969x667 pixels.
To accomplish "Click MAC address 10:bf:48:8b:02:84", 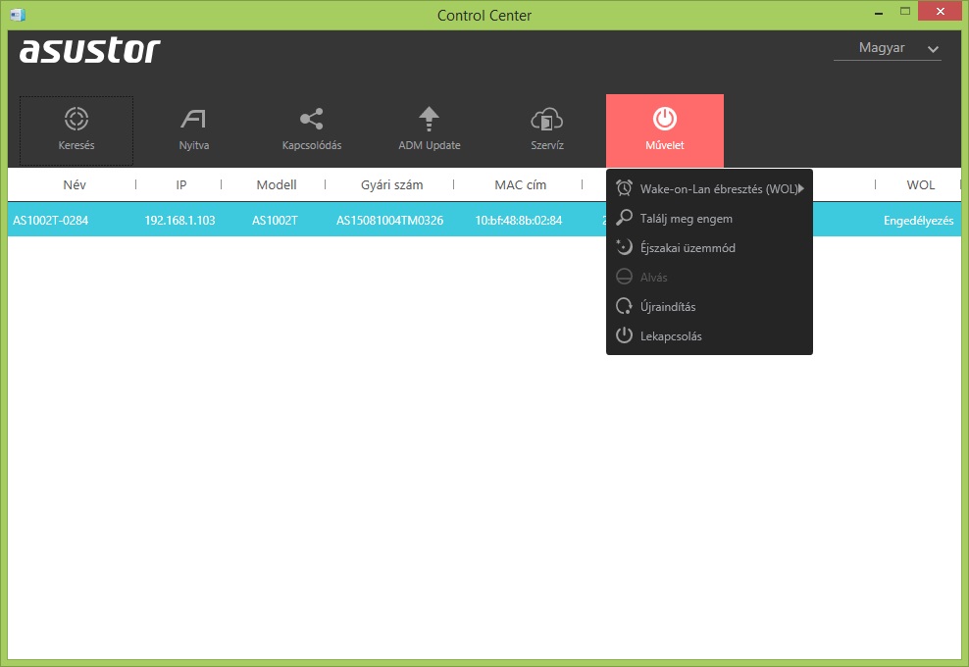I will 519,220.
